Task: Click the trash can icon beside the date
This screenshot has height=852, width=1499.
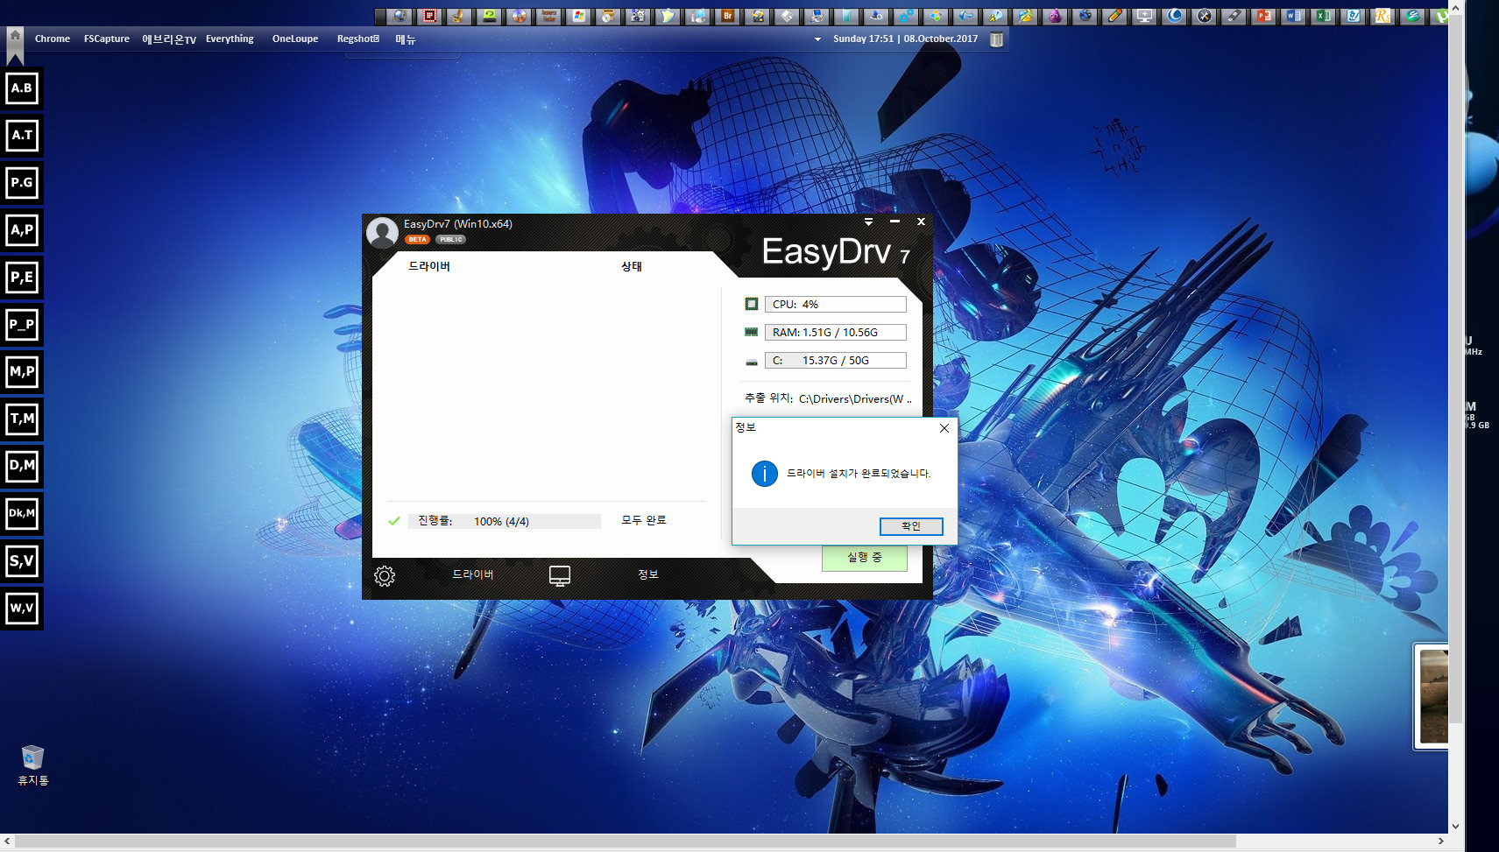Action: 996,39
